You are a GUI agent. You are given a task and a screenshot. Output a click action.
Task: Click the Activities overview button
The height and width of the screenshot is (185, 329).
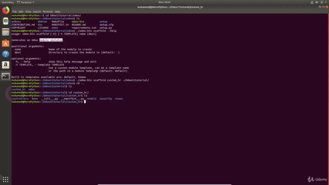pos(8,2)
